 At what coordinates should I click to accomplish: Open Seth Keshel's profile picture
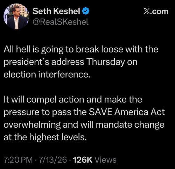pos(16,16)
